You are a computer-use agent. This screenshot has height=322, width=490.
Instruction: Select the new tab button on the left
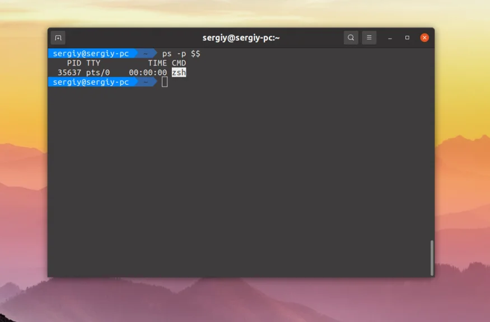[x=58, y=37]
